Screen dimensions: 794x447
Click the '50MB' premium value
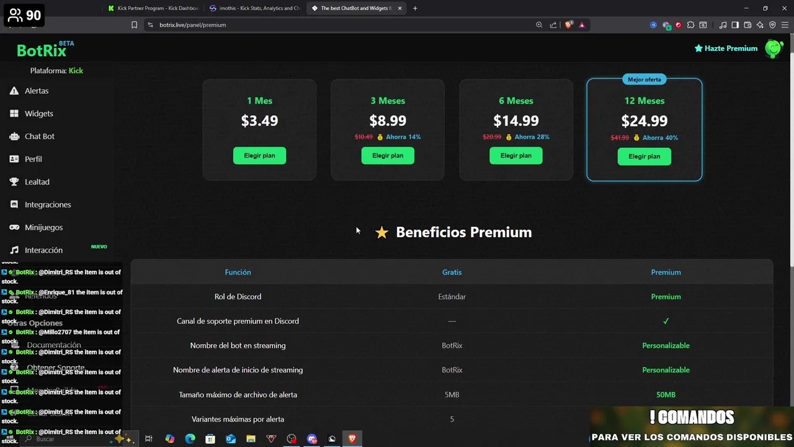pos(666,395)
